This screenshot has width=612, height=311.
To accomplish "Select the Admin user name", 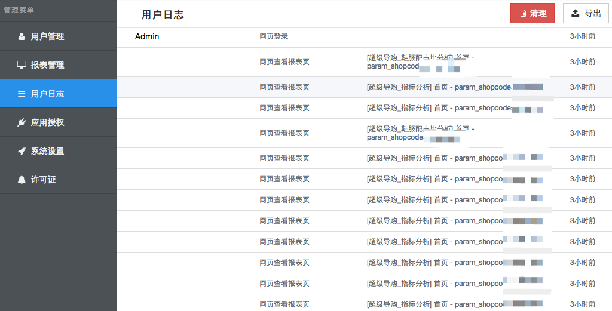I will [x=147, y=36].
